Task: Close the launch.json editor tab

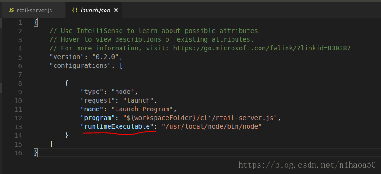Action: (x=116, y=11)
